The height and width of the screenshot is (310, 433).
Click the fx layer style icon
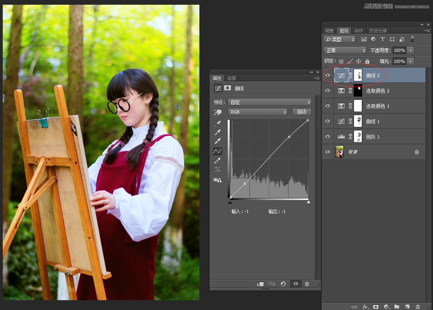(365, 306)
